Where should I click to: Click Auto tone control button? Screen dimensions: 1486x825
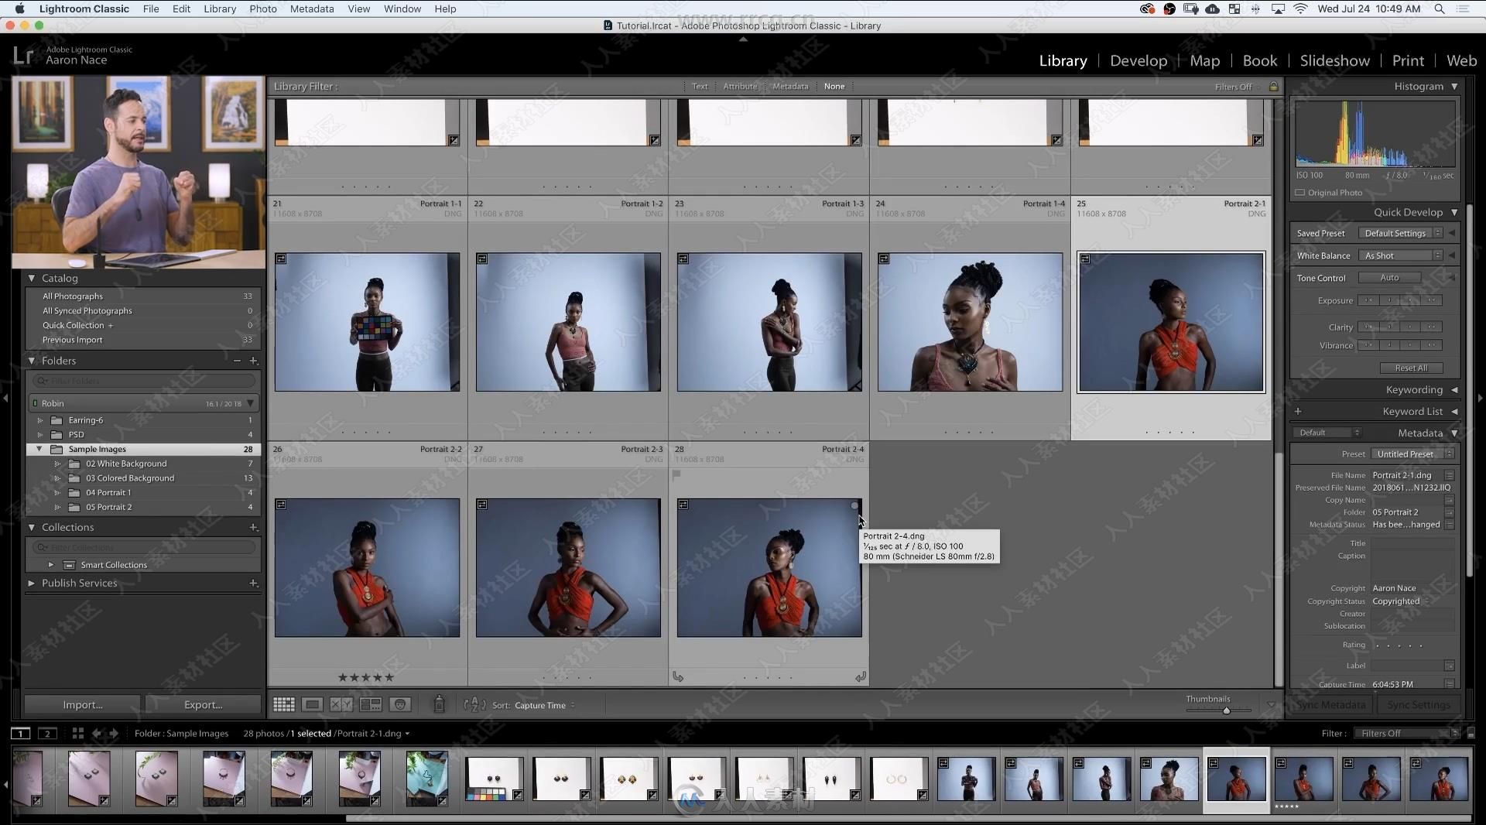tap(1389, 278)
